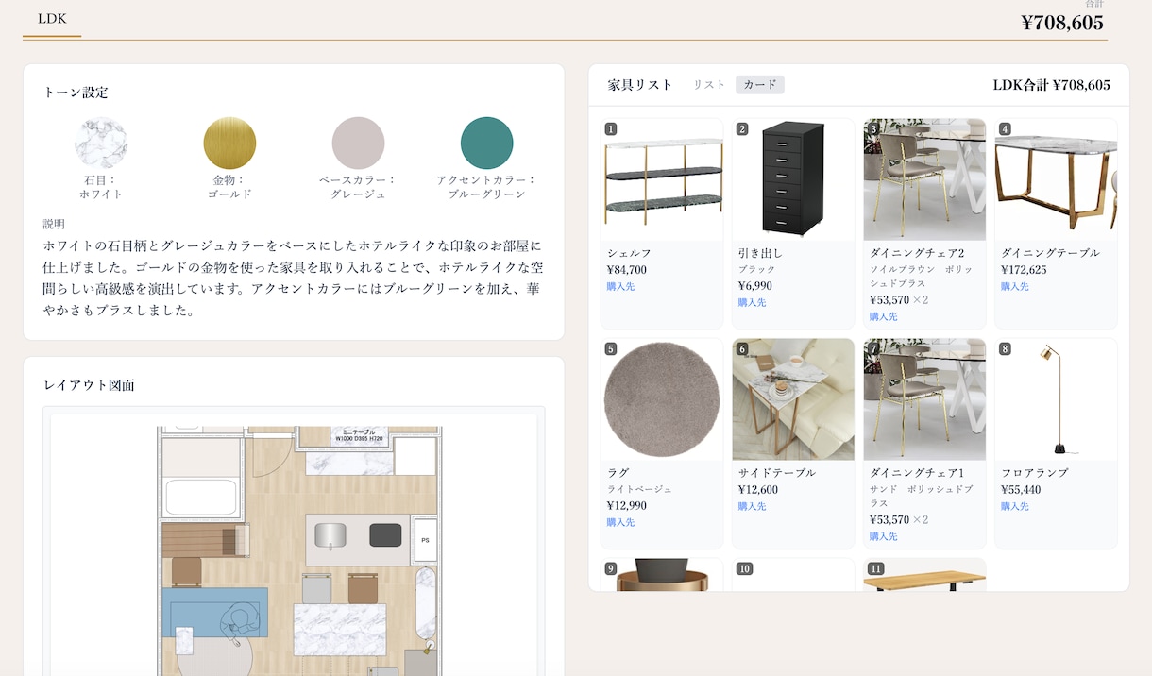Open 購入先 link for ラグ

tap(620, 522)
